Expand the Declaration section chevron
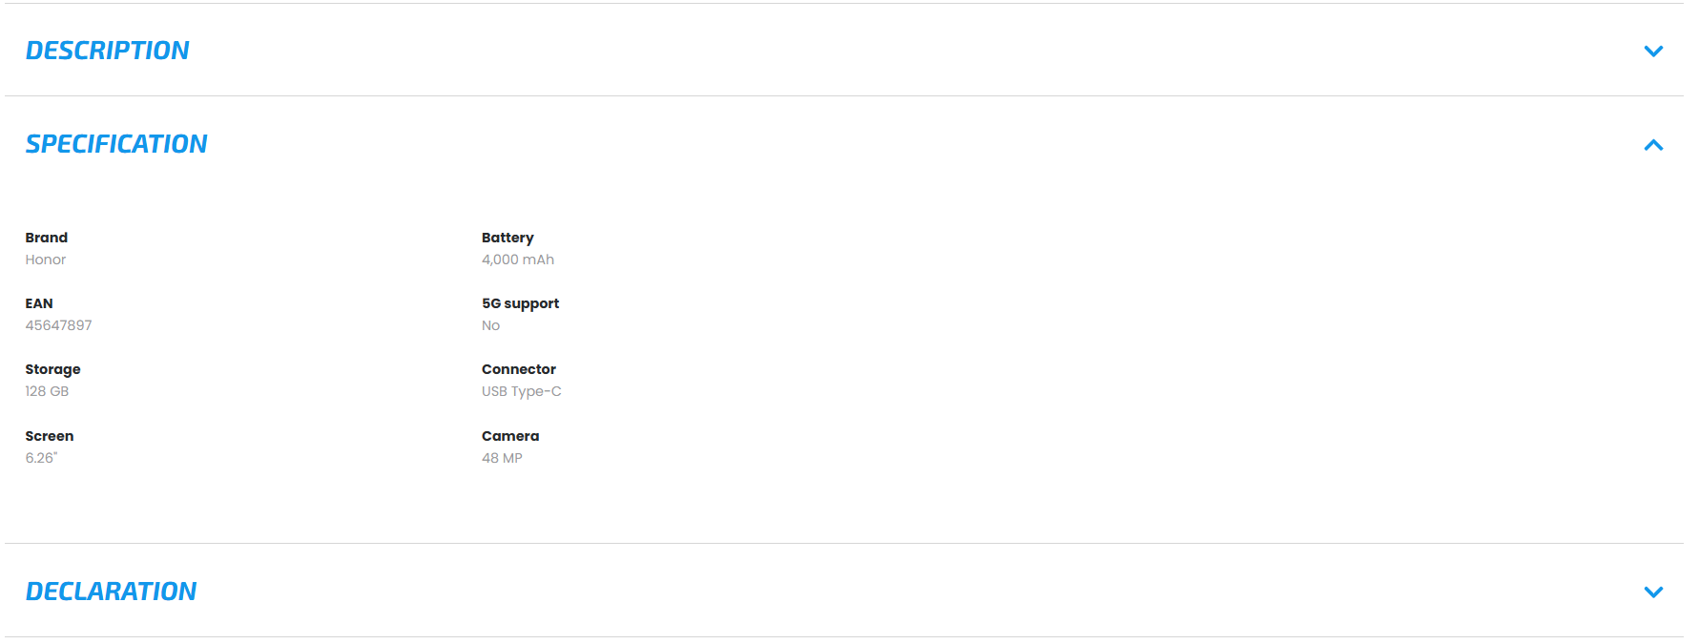Image resolution: width=1699 pixels, height=644 pixels. click(x=1653, y=592)
